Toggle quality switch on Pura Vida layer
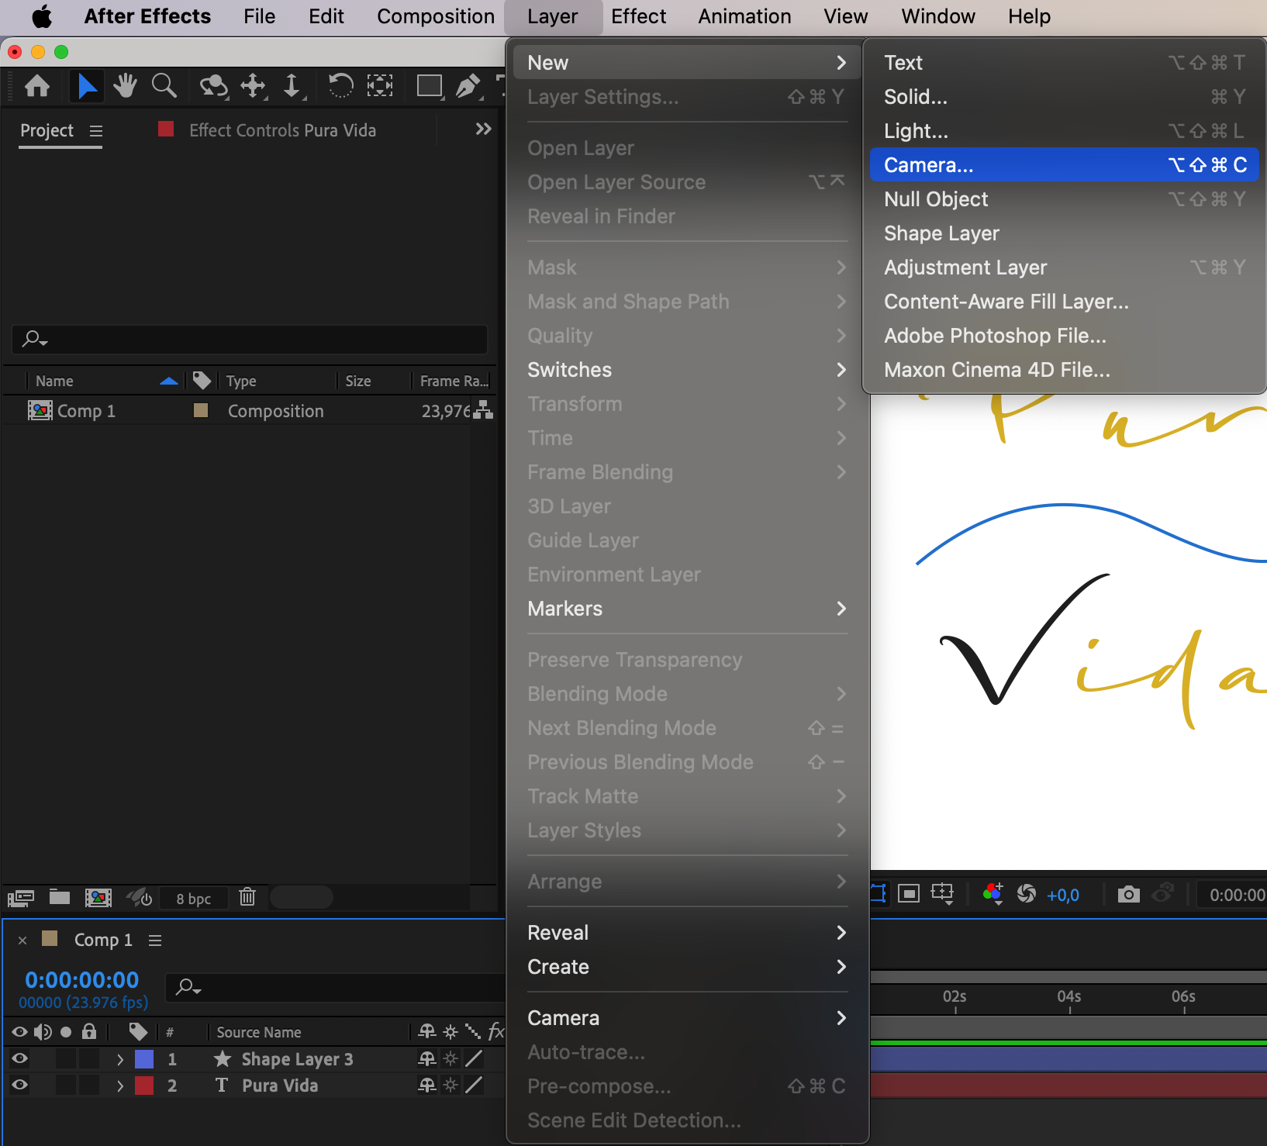1267x1146 pixels. click(x=474, y=1085)
